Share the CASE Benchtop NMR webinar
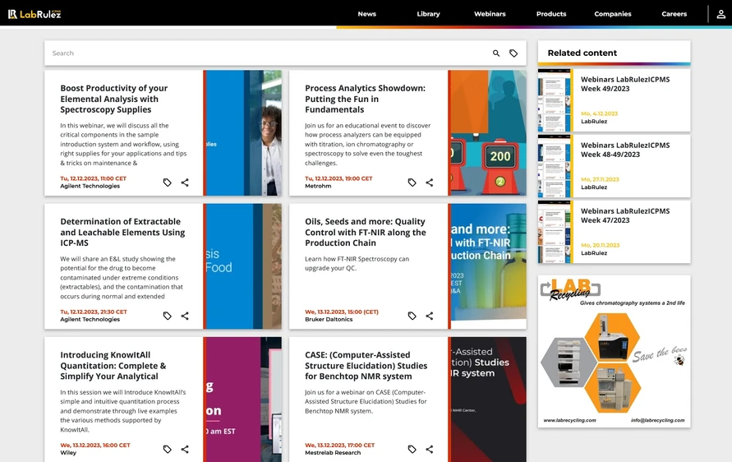The height and width of the screenshot is (462, 732). tap(430, 449)
